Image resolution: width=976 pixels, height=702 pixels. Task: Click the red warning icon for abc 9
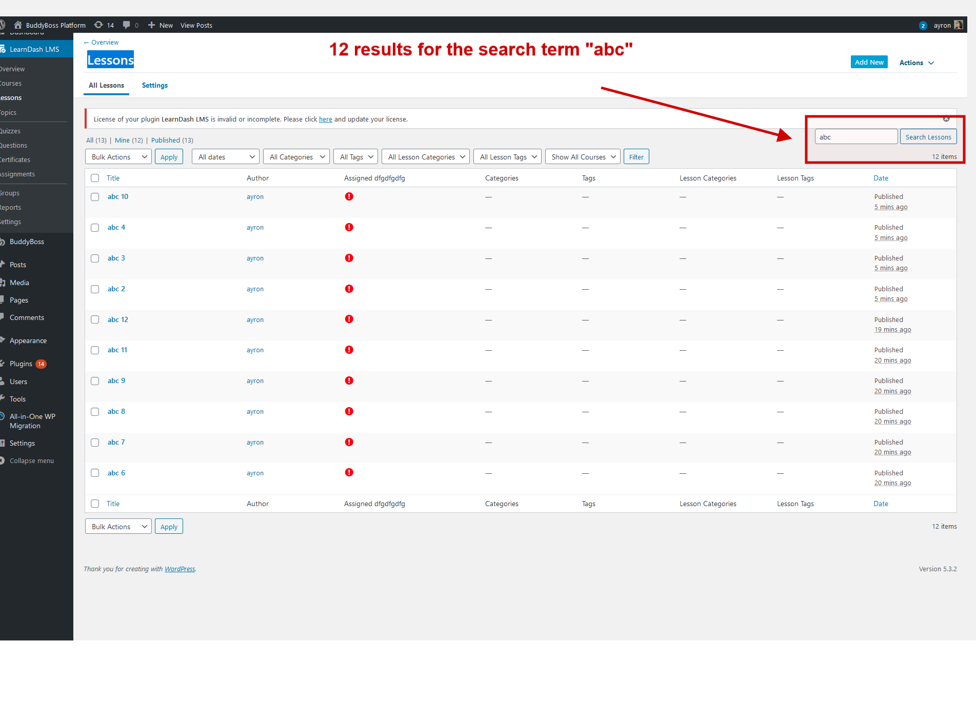pos(349,380)
